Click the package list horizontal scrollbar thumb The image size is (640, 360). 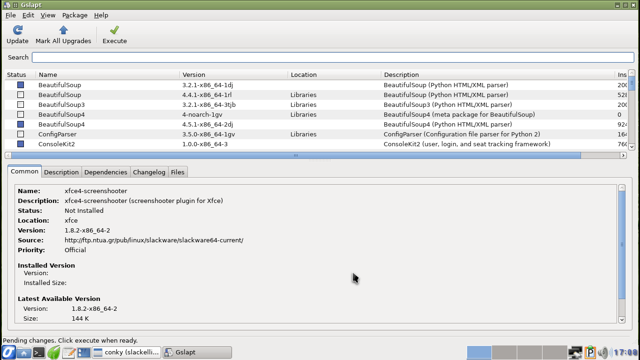pyautogui.click(x=296, y=155)
